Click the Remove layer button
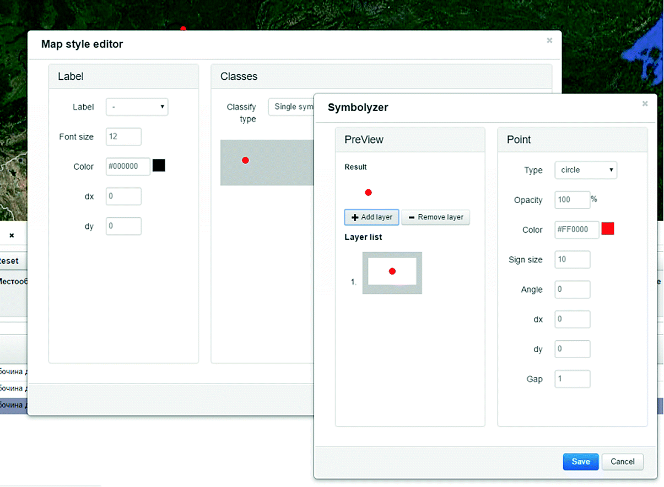Image resolution: width=664 pixels, height=487 pixels. pos(435,217)
